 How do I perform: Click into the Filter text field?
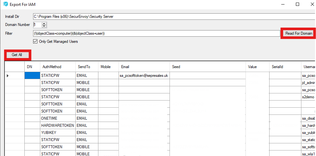[157, 33]
